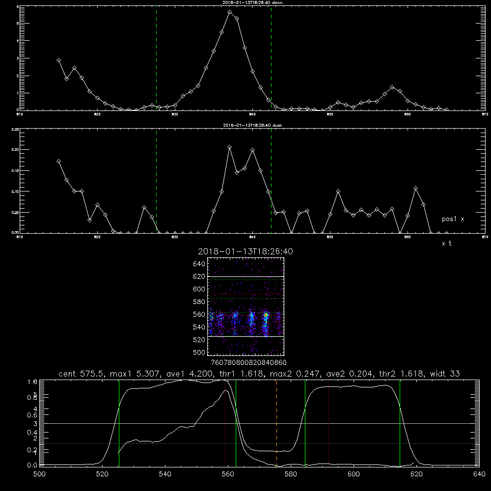Click the timestamp title above the spectrogram image
491x491 pixels.
point(245,252)
